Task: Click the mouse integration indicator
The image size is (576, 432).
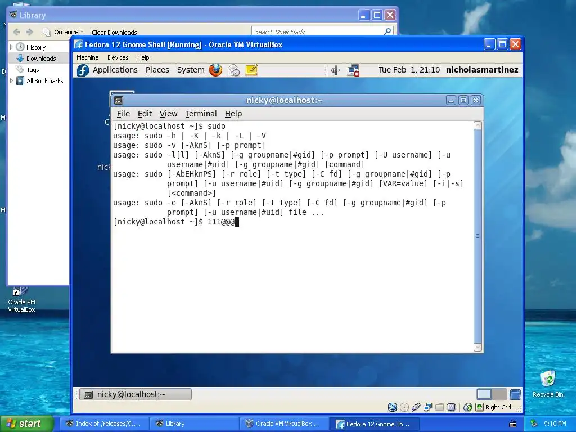Action: 467,407
